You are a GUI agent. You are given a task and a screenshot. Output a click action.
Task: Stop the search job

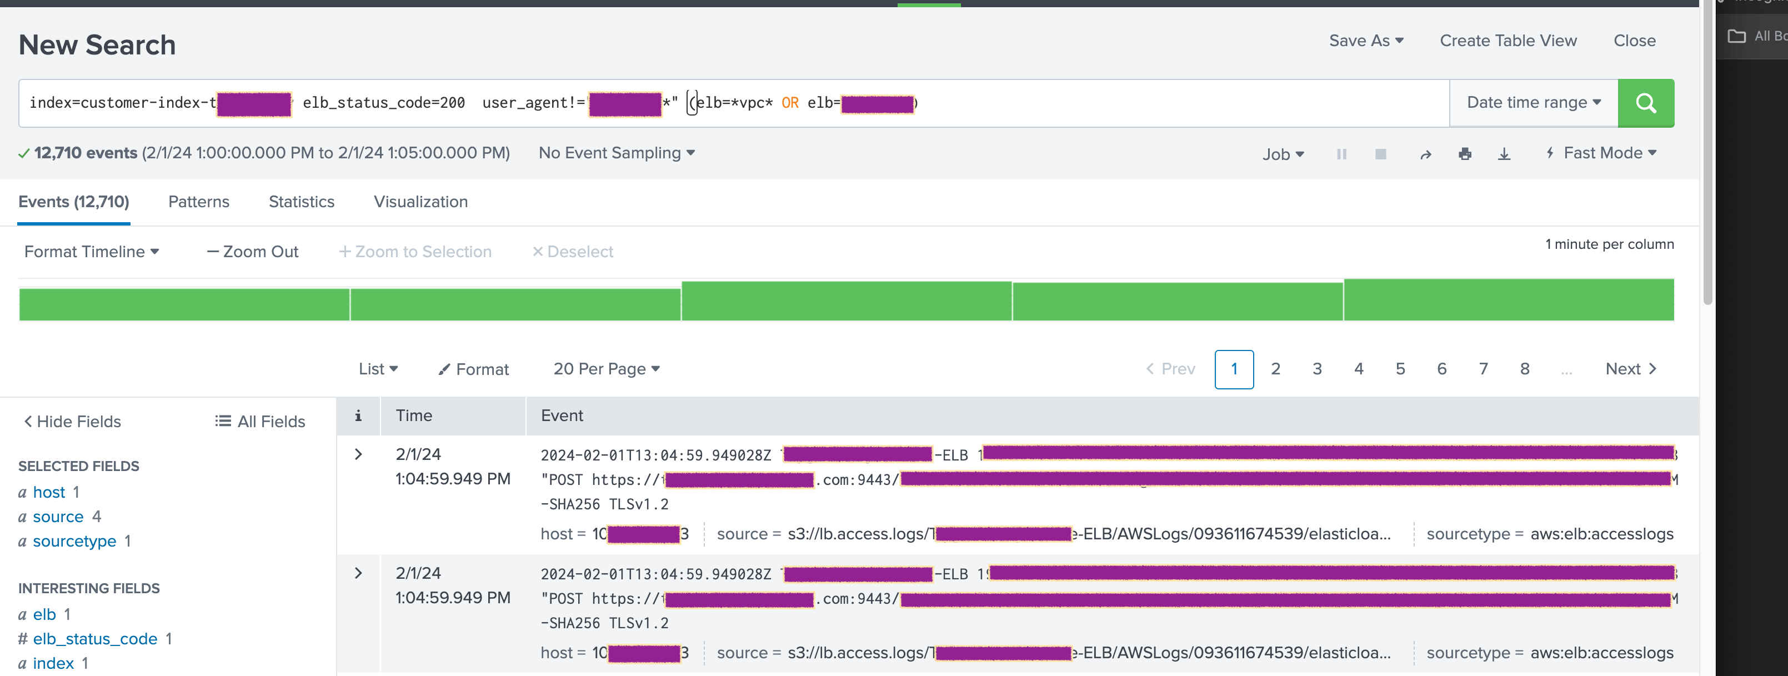point(1380,154)
